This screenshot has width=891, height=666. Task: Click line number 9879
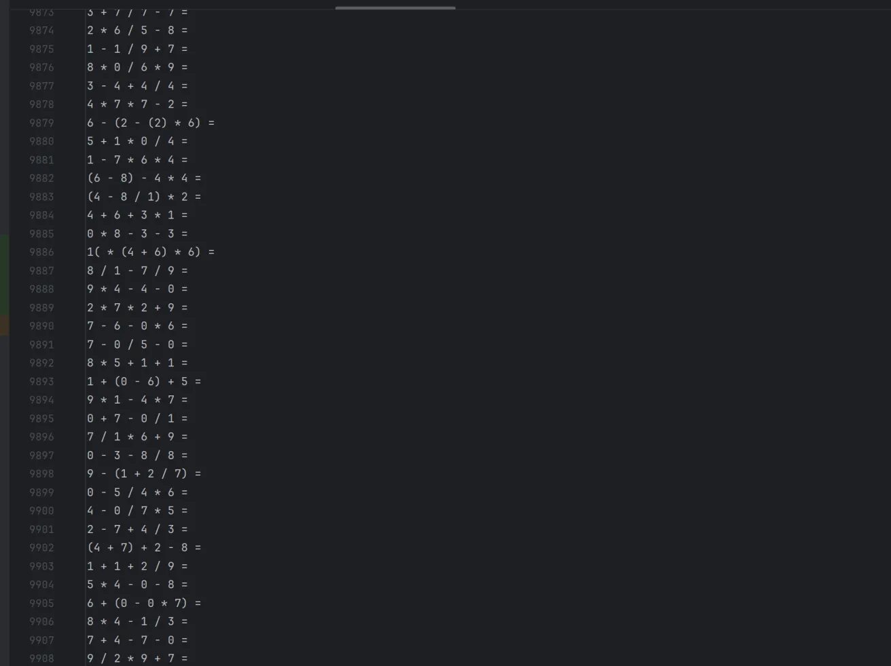(x=41, y=123)
